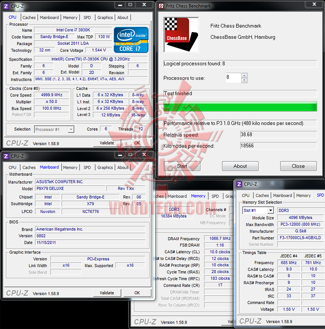Increase processors to use with up arrow
This screenshot has height=329, width=325.
pyautogui.click(x=244, y=75)
